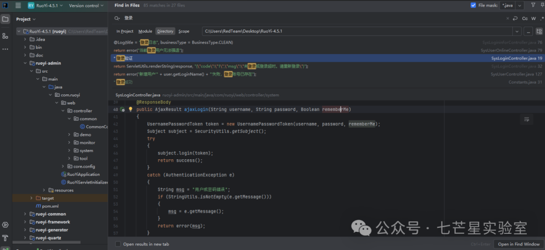
Task: Select pom.xml Maven file in tree
Action: [x=47, y=206]
